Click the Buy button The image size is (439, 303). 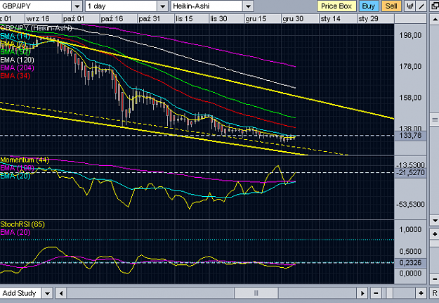pyautogui.click(x=369, y=6)
